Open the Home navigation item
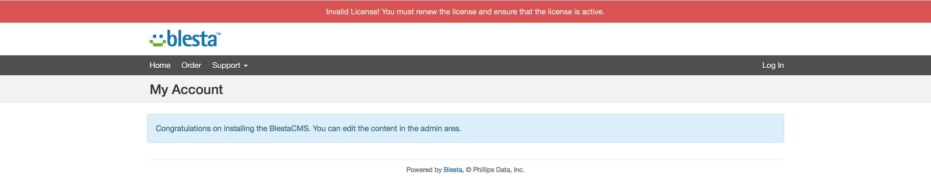 (160, 65)
